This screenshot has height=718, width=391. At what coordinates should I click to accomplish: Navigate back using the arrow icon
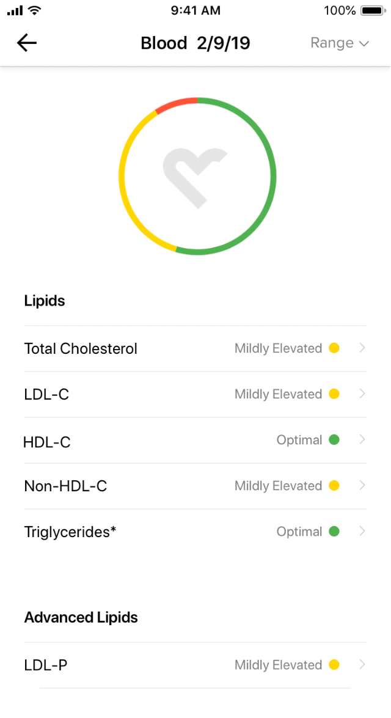26,43
